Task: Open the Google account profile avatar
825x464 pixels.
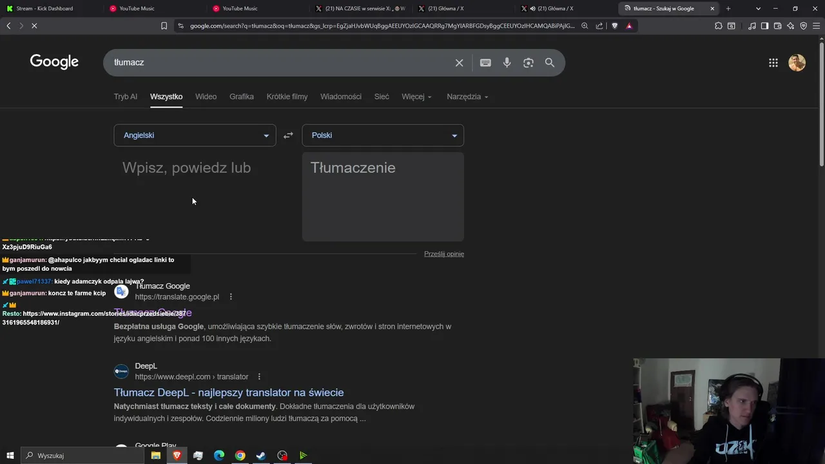Action: point(797,63)
